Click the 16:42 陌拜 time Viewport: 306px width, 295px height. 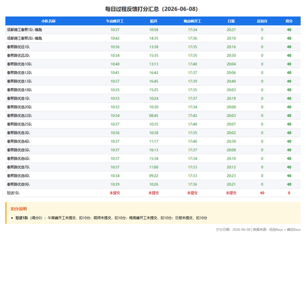point(154,73)
